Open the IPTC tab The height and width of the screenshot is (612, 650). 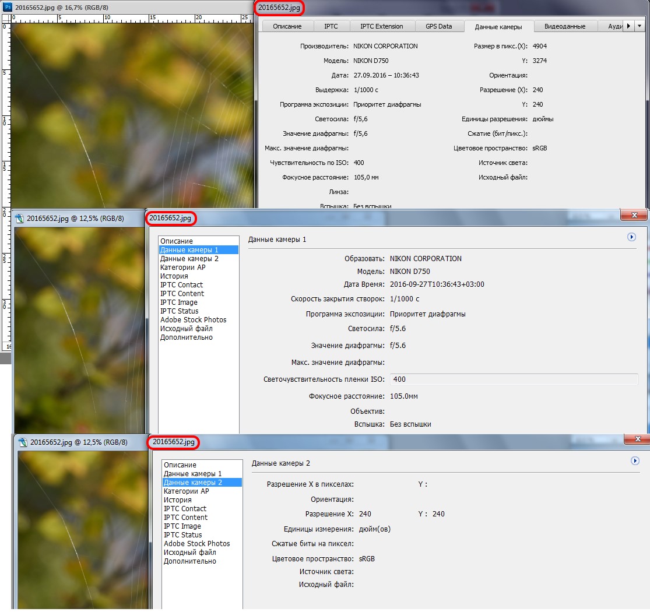coord(331,26)
